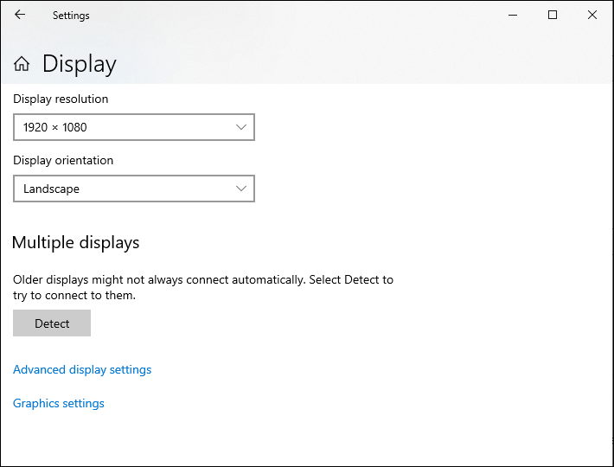Open Advanced display settings link

click(82, 369)
